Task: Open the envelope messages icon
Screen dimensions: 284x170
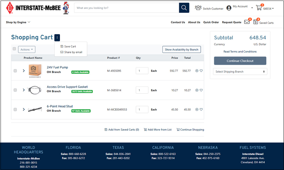Action: tap(247, 22)
